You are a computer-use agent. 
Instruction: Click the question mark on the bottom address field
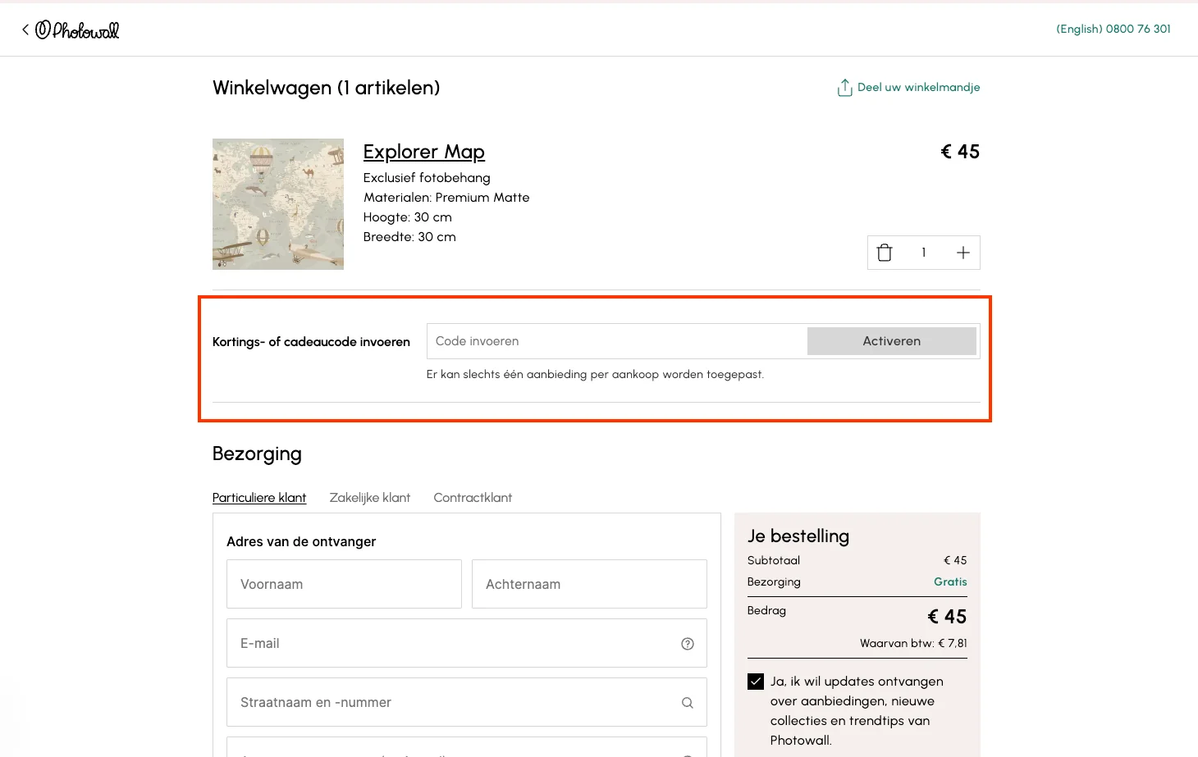[x=687, y=753]
